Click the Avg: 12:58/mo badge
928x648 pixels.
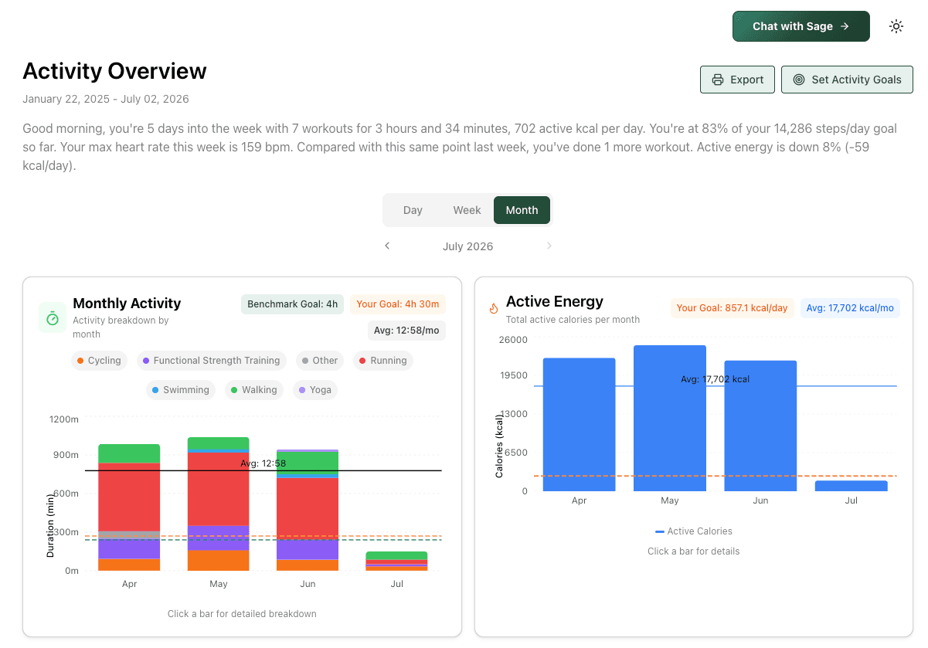(x=406, y=331)
